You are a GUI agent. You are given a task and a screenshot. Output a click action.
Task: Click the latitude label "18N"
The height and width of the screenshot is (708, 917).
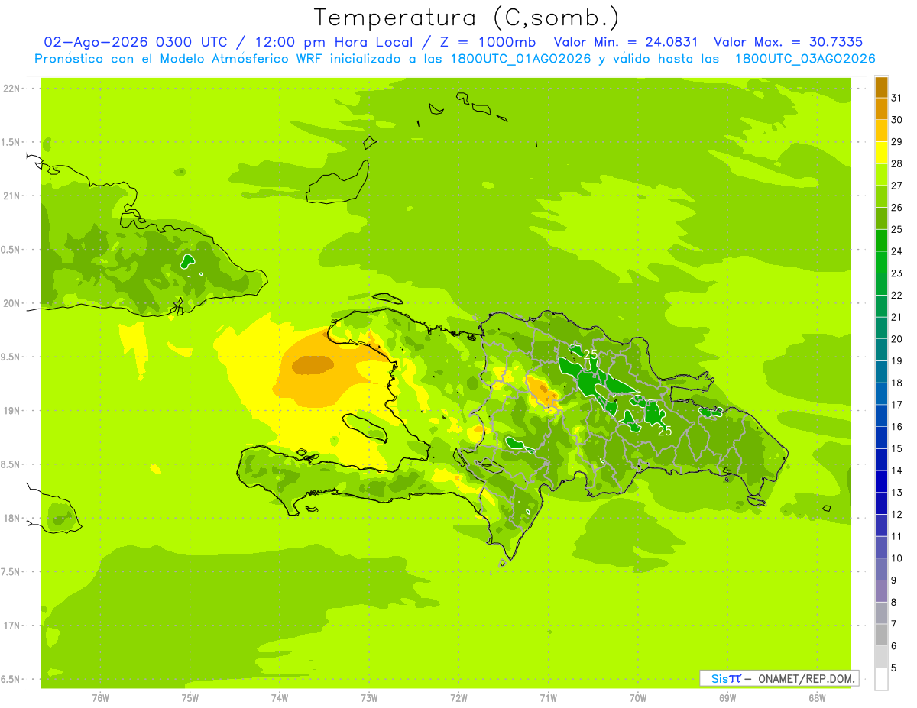[x=11, y=518]
